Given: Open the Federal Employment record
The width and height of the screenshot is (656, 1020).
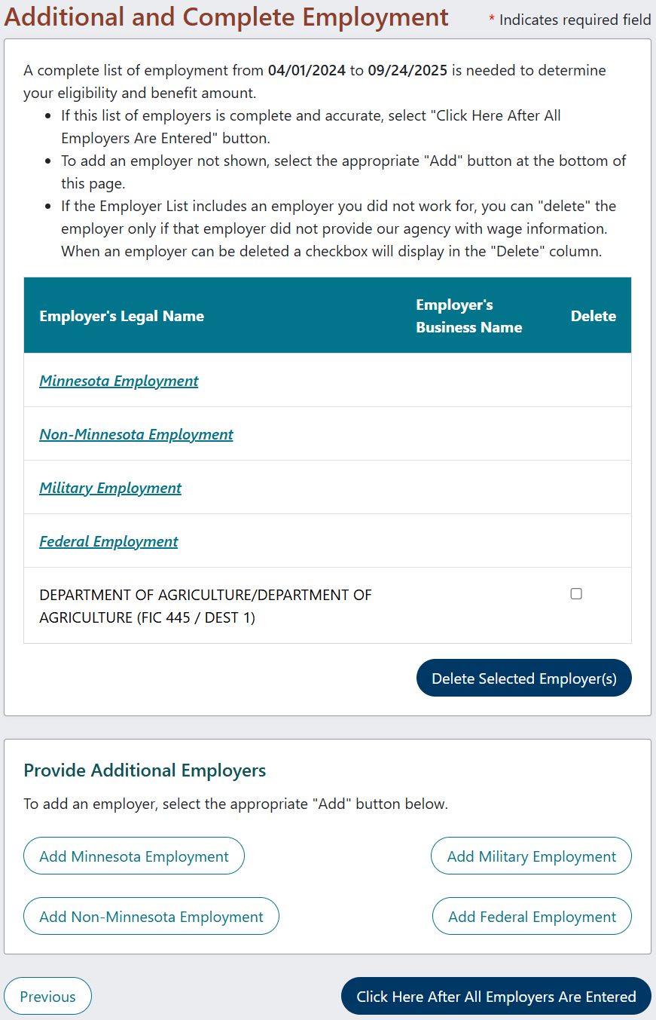Looking at the screenshot, I should coord(108,541).
